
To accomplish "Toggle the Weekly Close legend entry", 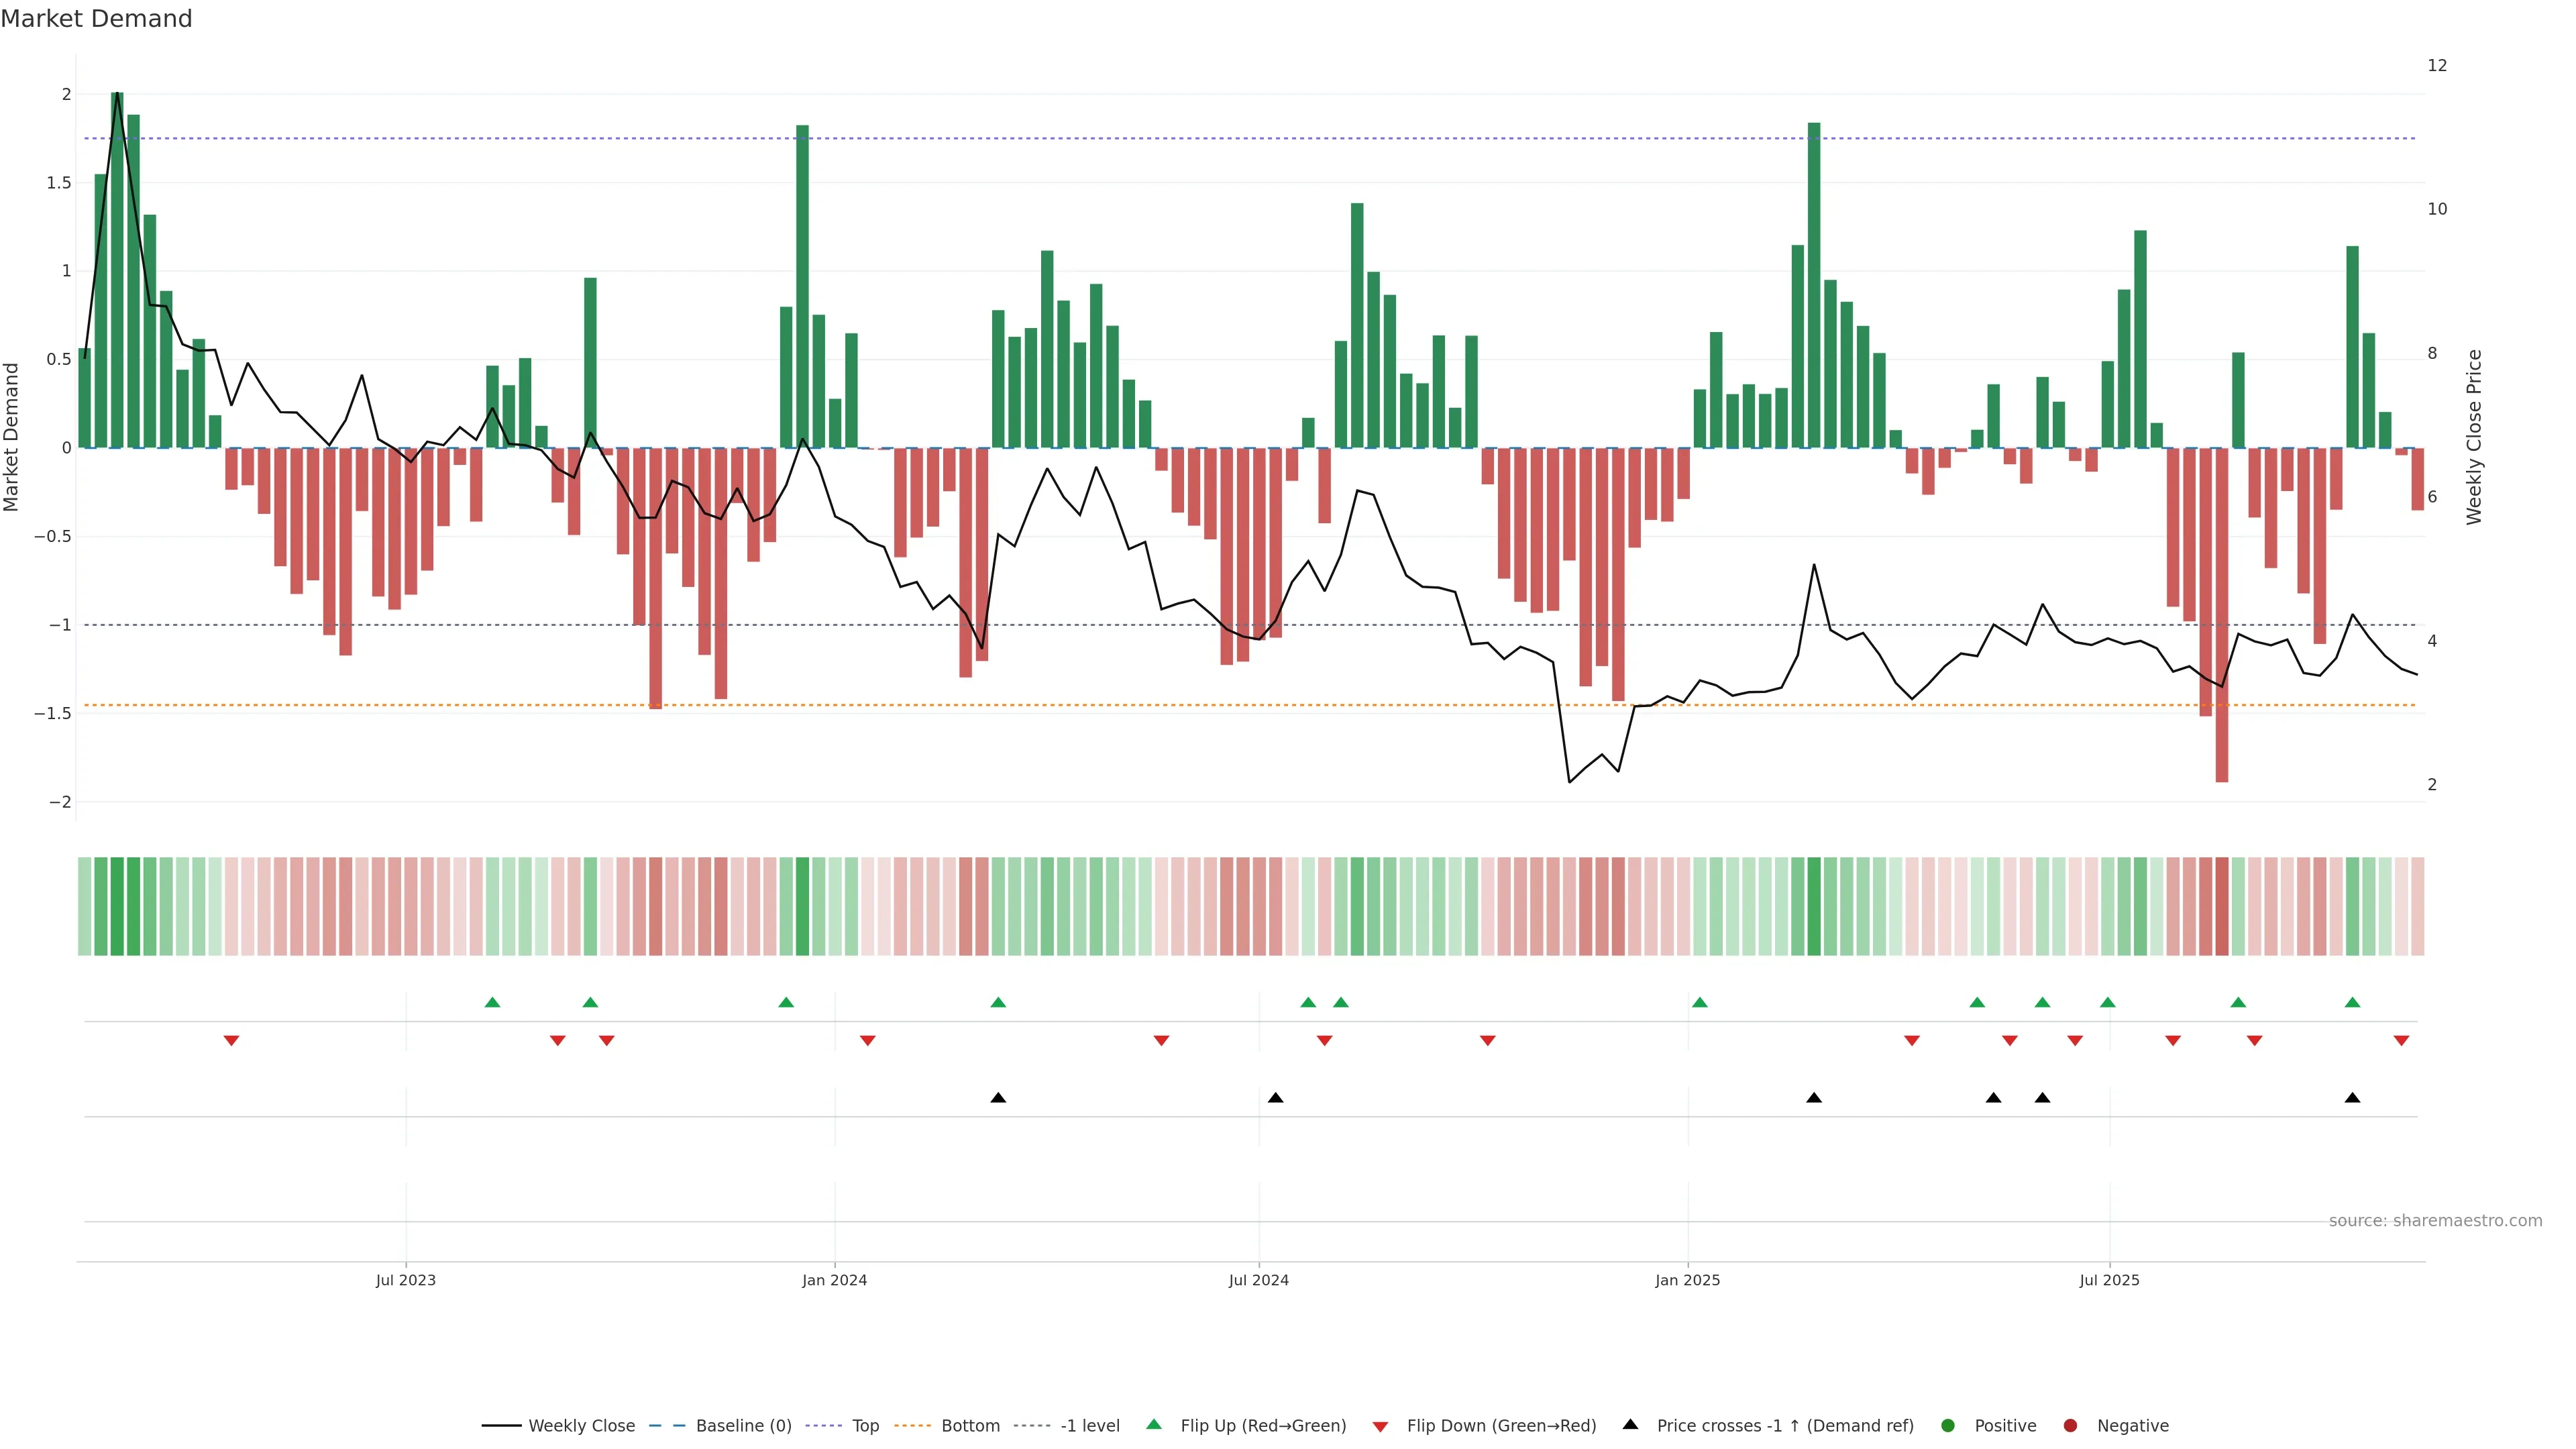I will click(x=581, y=1425).
